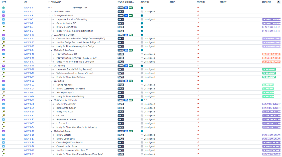
Task: Click the priority arrow for Consultant Work
Action: coord(198,12)
